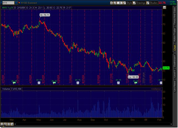Open the symbol dropdown arrow next to NYX
Viewport: 178px width, 128px height.
coord(16,3)
